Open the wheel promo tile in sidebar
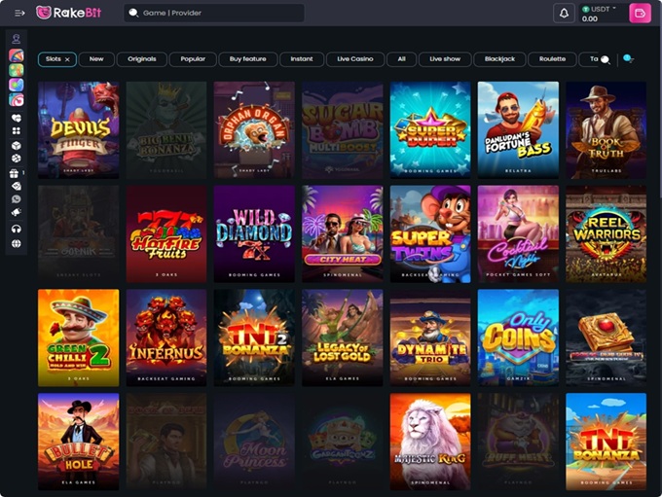The width and height of the screenshot is (662, 497). click(16, 55)
